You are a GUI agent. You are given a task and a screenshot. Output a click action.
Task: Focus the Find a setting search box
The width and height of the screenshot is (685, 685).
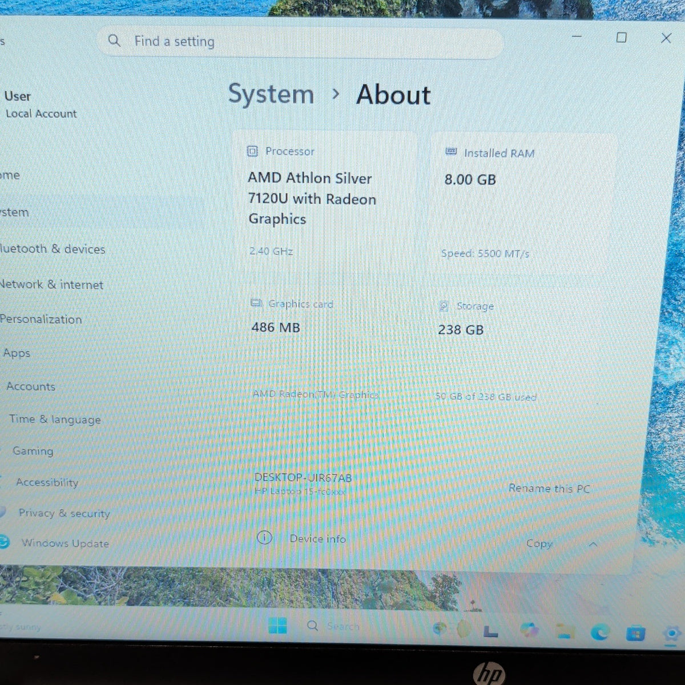click(x=300, y=42)
